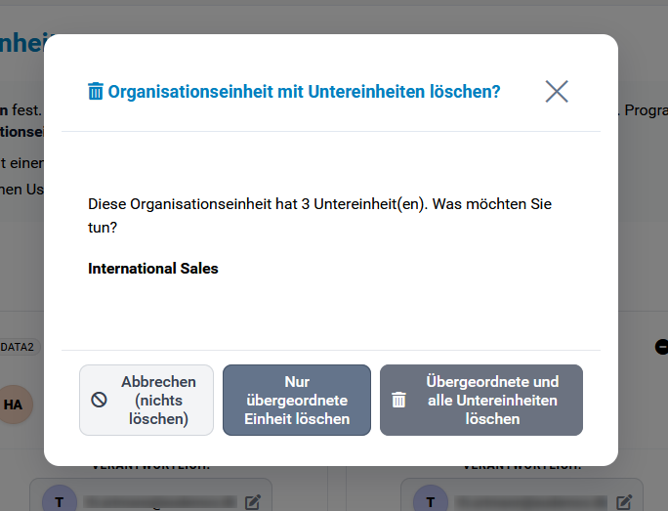The width and height of the screenshot is (668, 511).
Task: Click the right T avatar
Action: (431, 502)
